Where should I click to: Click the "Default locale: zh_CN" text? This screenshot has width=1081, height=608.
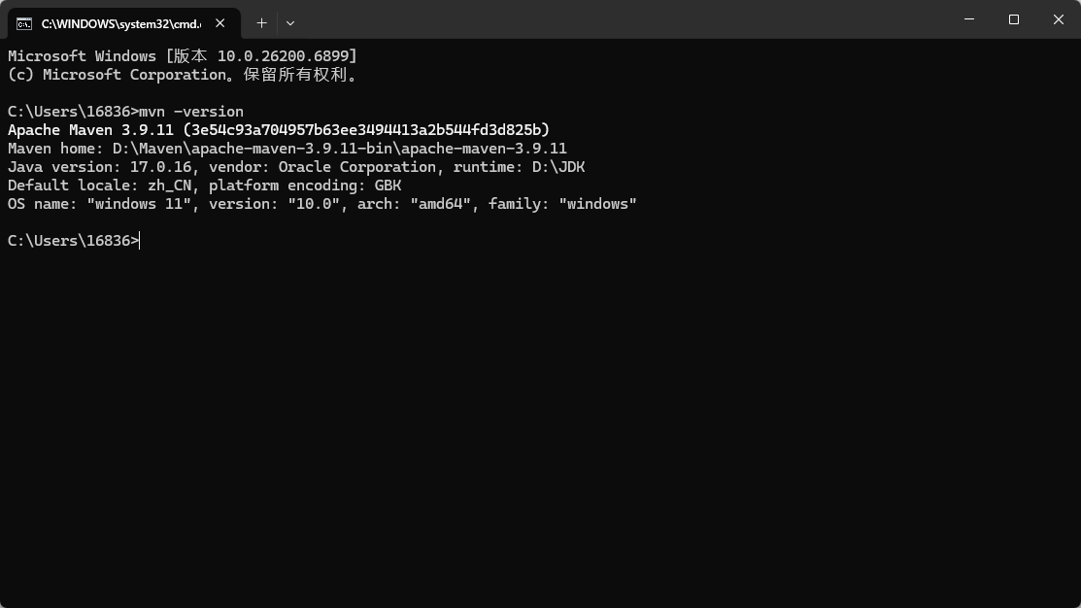click(99, 186)
